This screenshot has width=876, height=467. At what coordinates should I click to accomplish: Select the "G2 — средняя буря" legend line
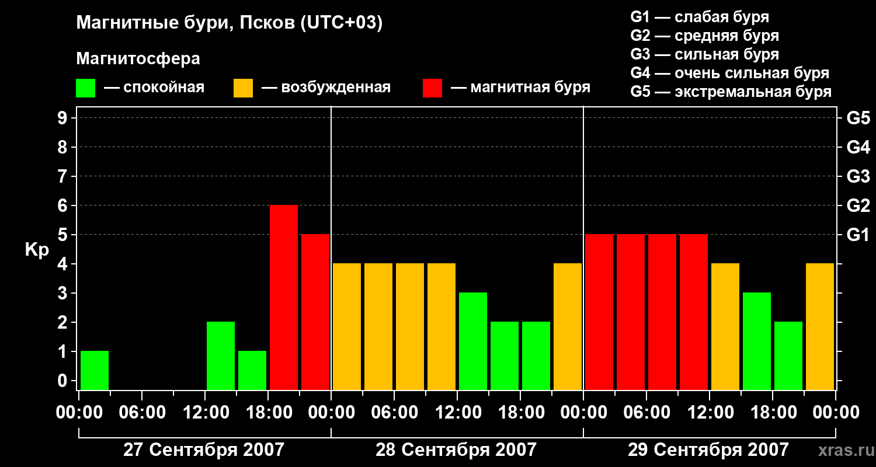coord(705,36)
